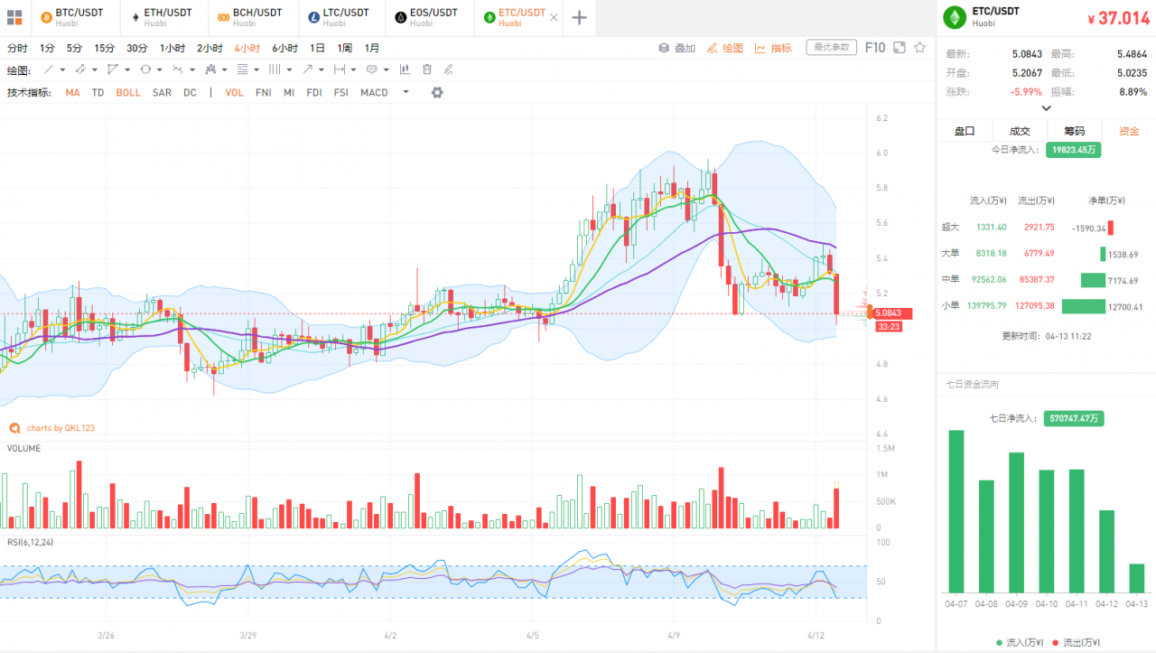Select the 1小时 timeframe
This screenshot has height=653, width=1156.
pos(172,48)
